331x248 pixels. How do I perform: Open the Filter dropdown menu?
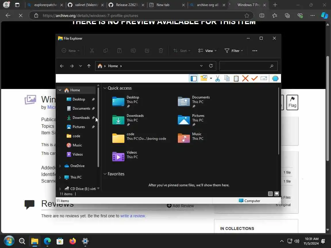click(234, 51)
